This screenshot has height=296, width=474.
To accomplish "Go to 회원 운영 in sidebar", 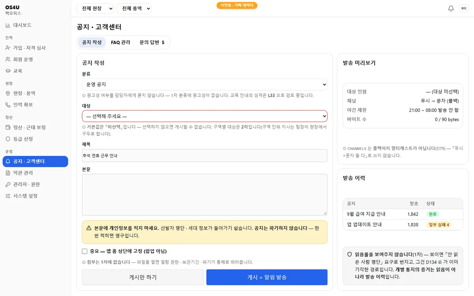I will click(36, 59).
